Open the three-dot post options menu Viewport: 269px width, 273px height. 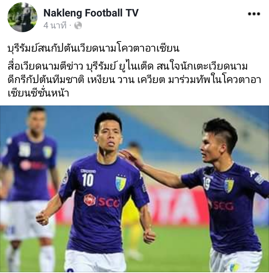[254, 14]
